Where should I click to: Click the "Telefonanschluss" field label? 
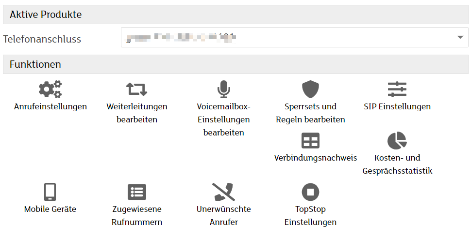pyautogui.click(x=42, y=39)
